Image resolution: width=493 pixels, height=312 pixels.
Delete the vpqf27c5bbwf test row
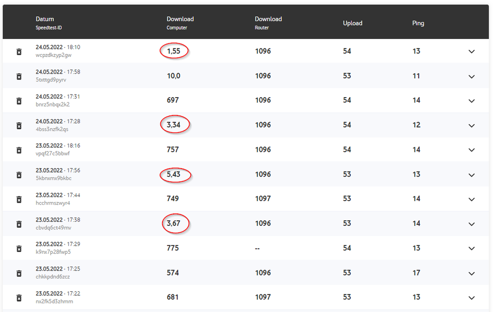[x=19, y=150]
